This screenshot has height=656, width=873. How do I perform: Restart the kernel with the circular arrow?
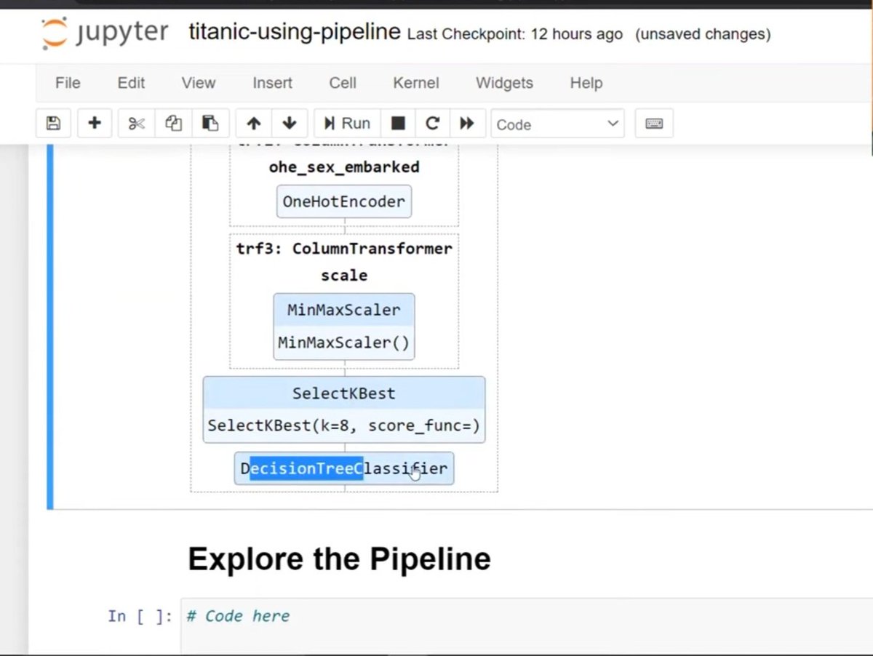click(x=432, y=124)
